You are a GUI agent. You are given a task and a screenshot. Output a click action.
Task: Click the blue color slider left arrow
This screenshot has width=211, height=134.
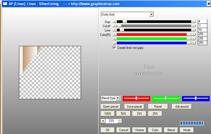tap(115, 43)
